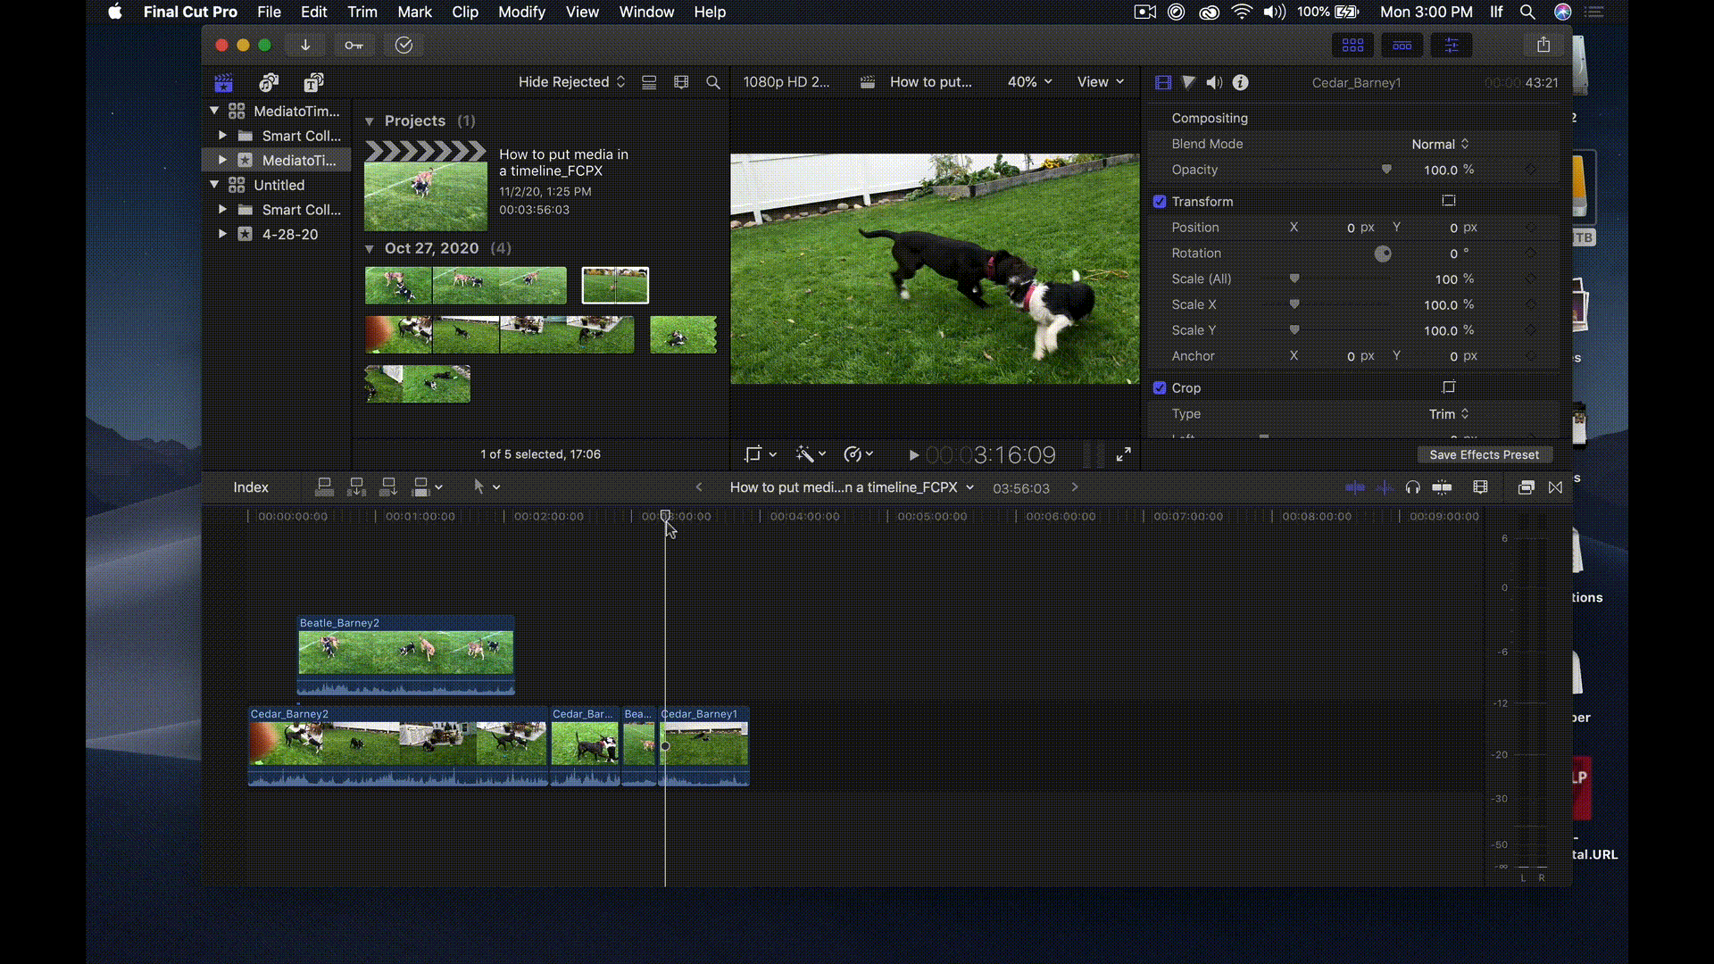Open the Modify menu
This screenshot has height=964, width=1714.
click(x=521, y=12)
